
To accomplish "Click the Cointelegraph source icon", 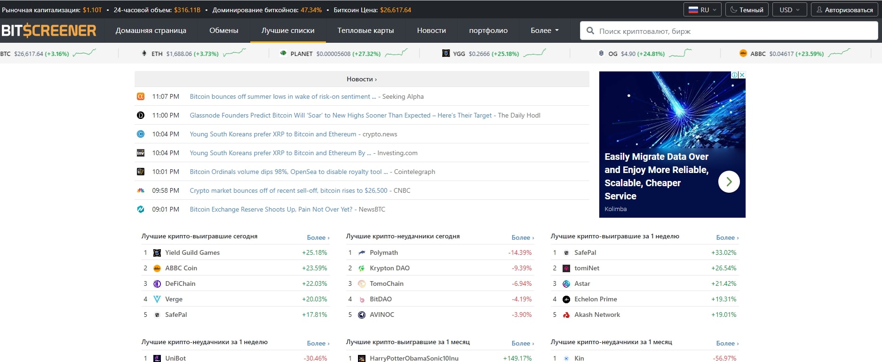I will (141, 172).
